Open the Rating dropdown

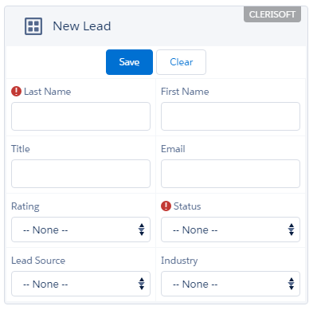point(80,230)
